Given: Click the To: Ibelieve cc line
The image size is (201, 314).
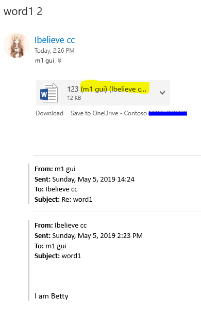Looking at the screenshot, I should tap(56, 189).
